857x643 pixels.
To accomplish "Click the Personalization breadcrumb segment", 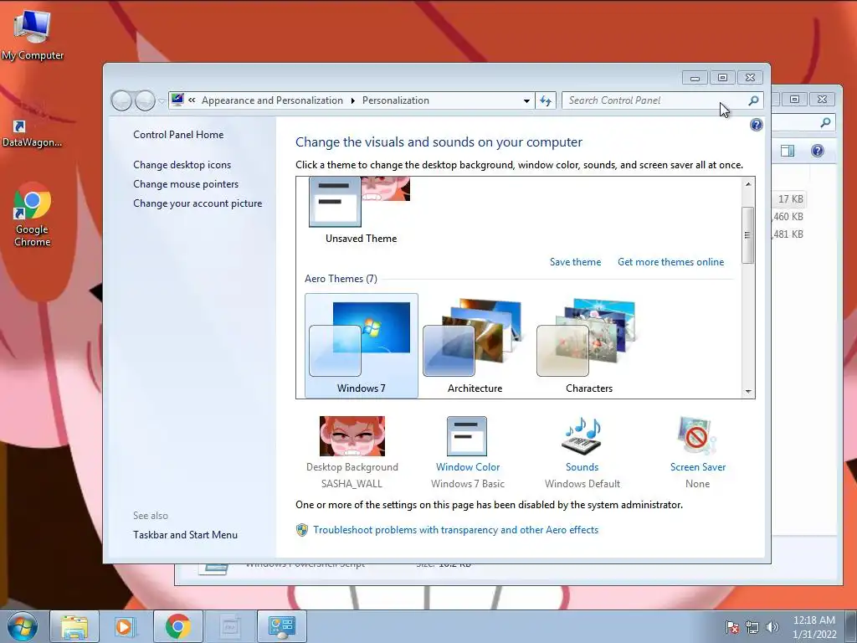I will tap(396, 100).
